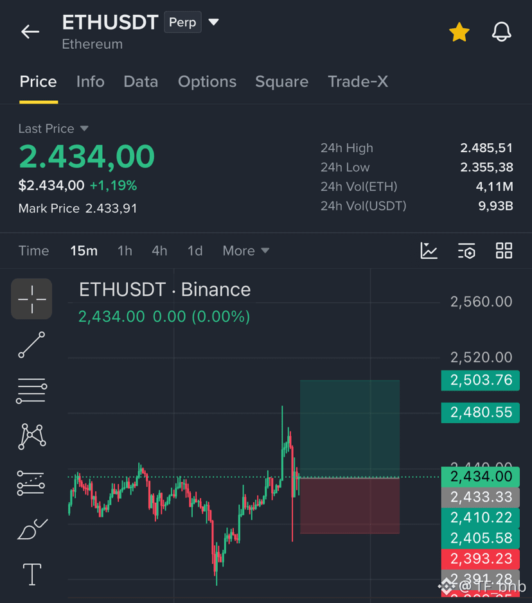Open the chart settings icon
532x603 pixels.
[x=466, y=250]
